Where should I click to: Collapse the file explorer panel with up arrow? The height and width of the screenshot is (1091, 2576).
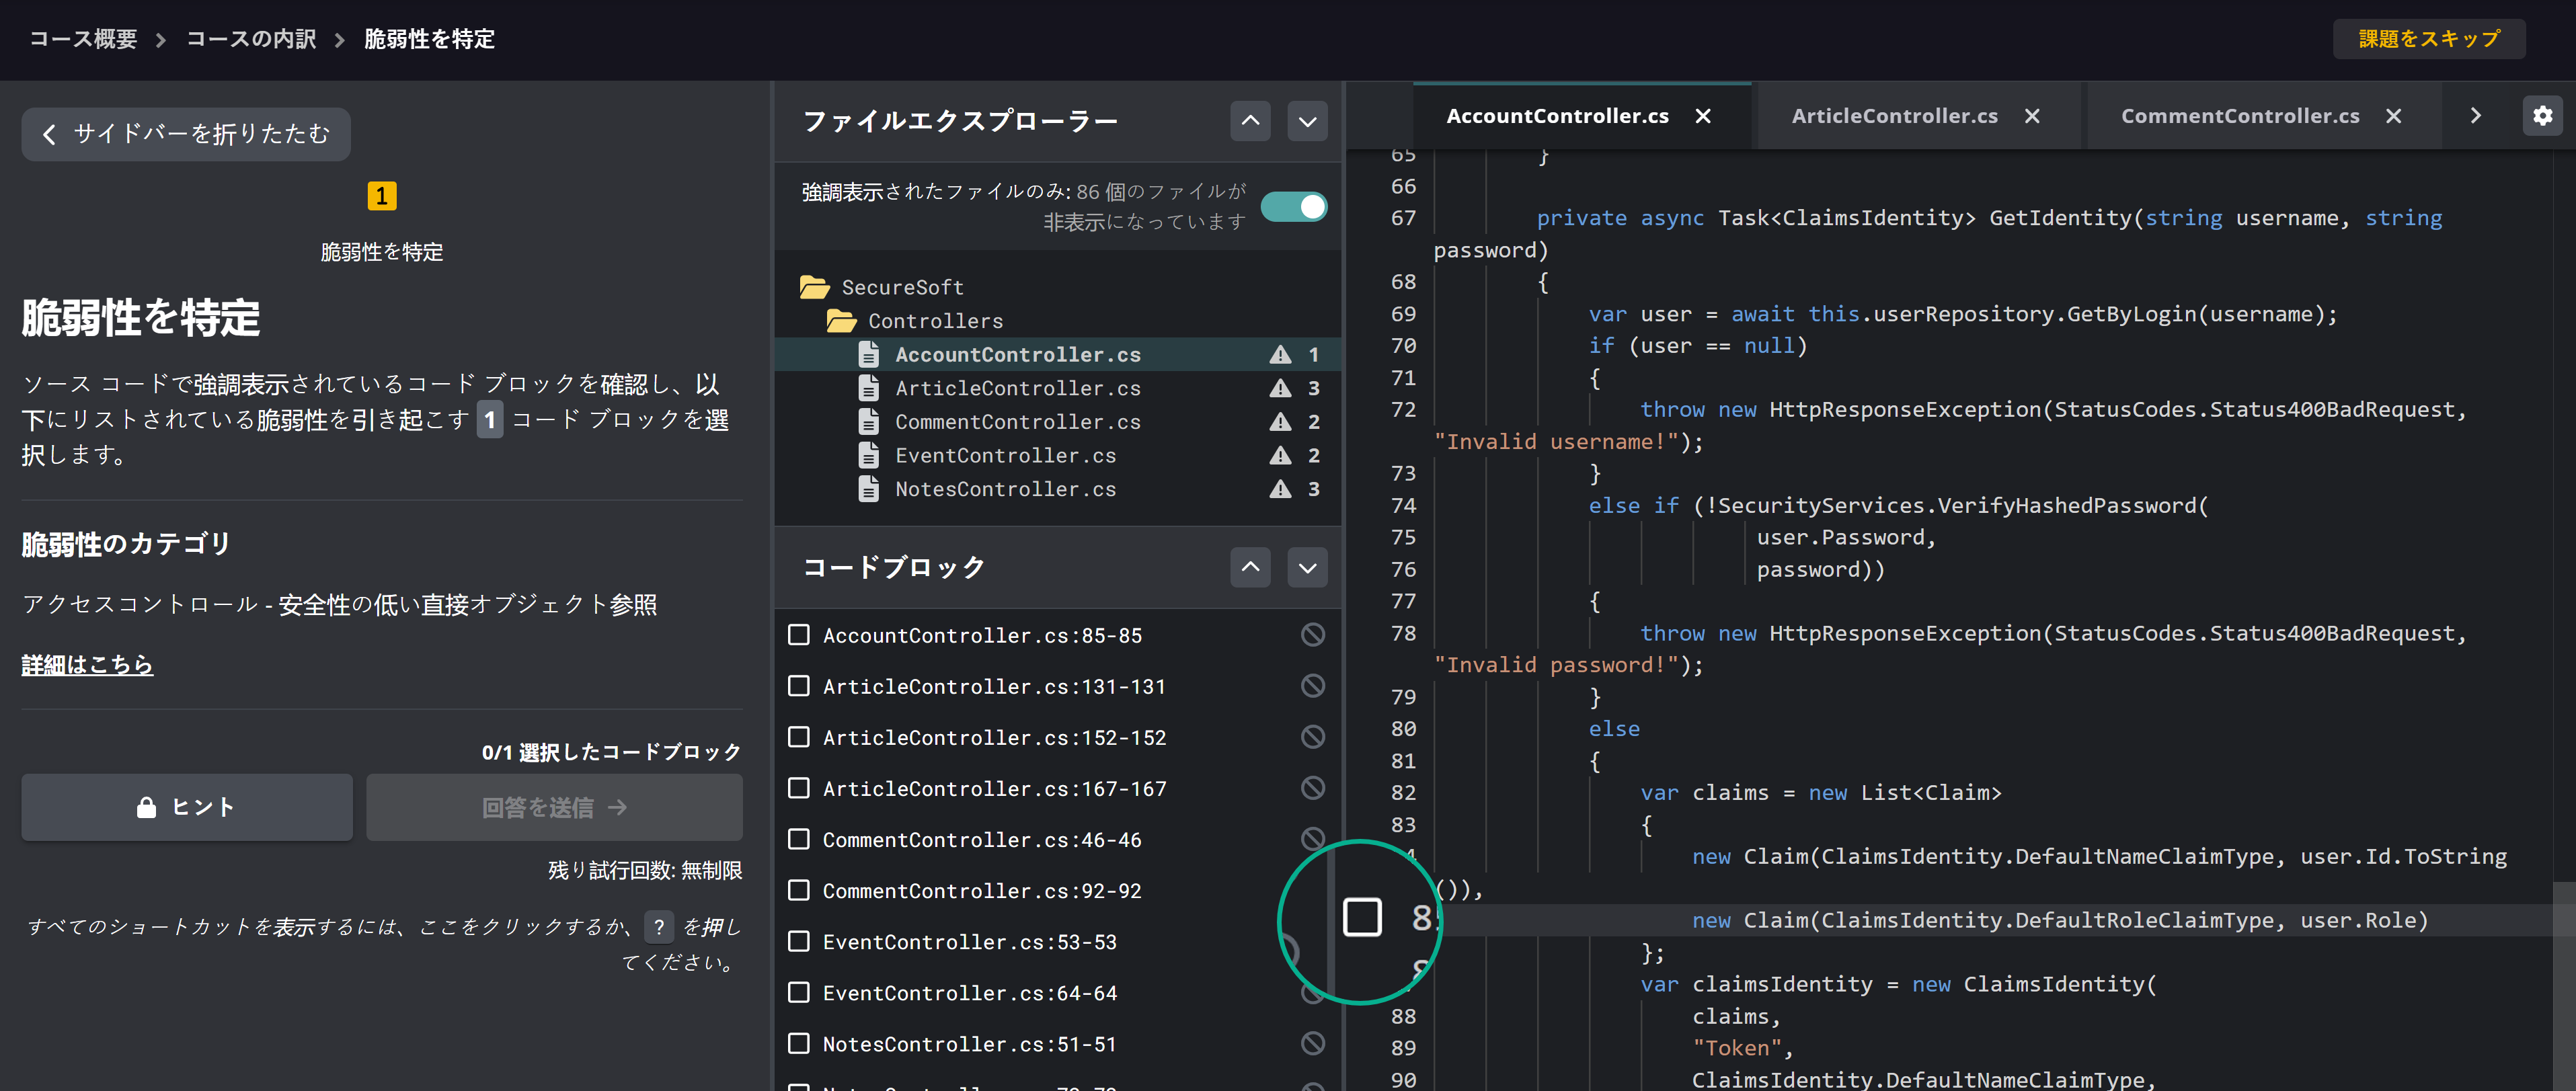point(1250,121)
